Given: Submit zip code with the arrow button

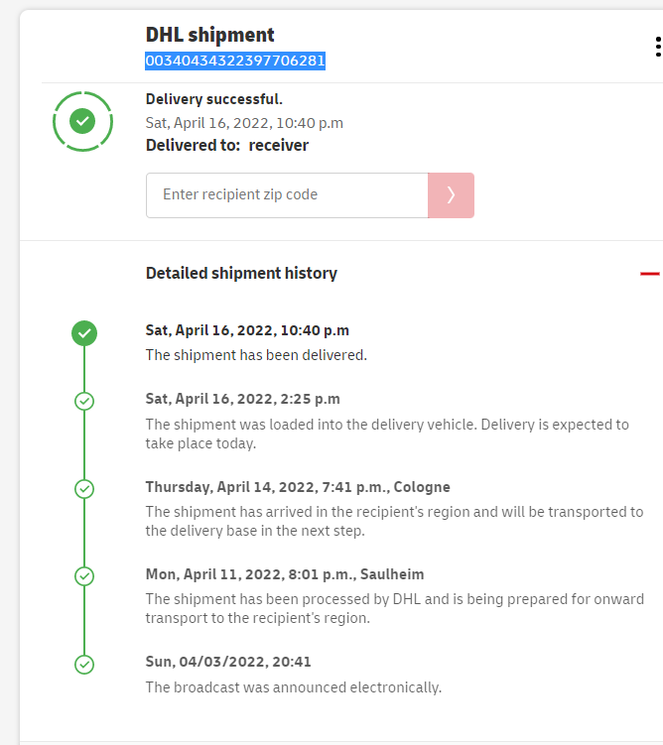Looking at the screenshot, I should [451, 195].
